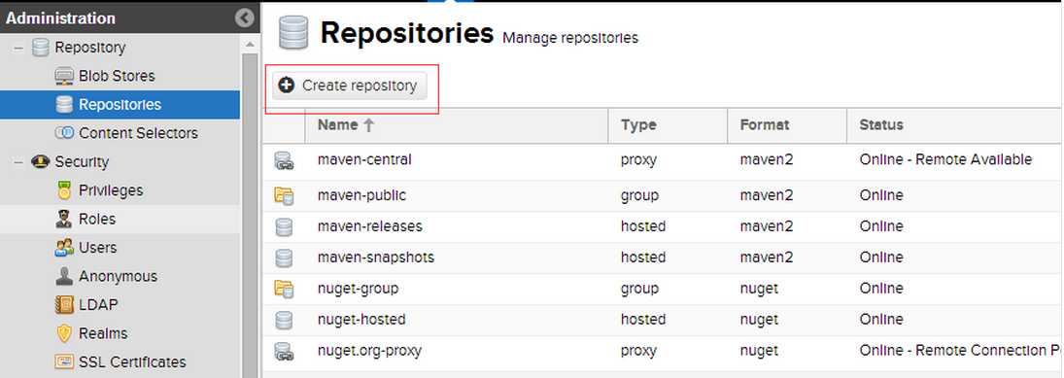The width and height of the screenshot is (1064, 378).
Task: Click the Repositories sidebar icon
Action: click(64, 105)
